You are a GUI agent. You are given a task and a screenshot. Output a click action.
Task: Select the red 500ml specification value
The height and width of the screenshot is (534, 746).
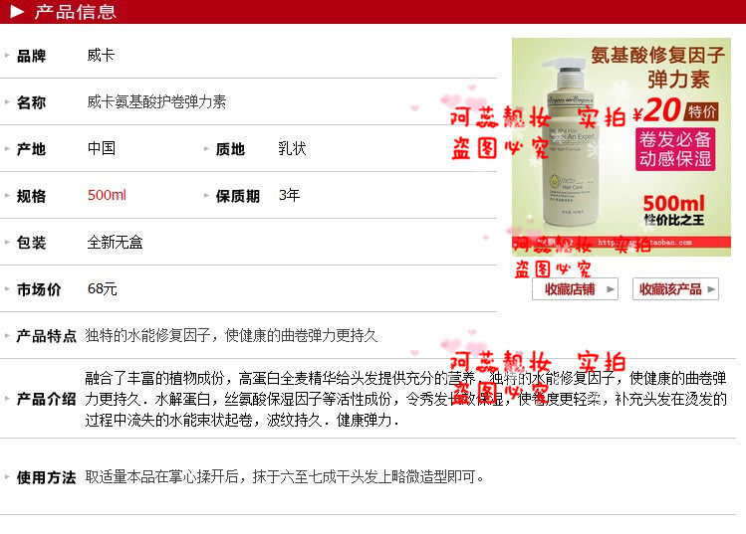click(x=107, y=195)
